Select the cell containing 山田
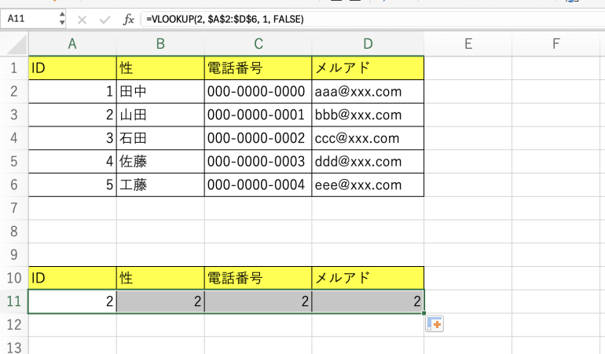 [160, 115]
